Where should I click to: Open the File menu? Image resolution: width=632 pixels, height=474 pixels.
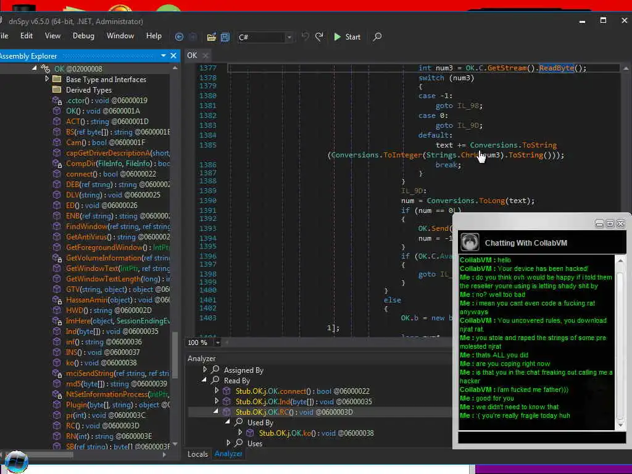pos(4,35)
